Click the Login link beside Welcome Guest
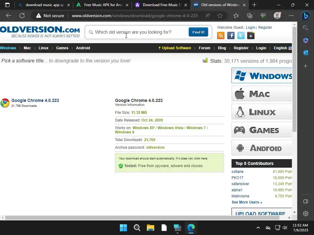Screen dimensions: 314x235 click(250, 27)
